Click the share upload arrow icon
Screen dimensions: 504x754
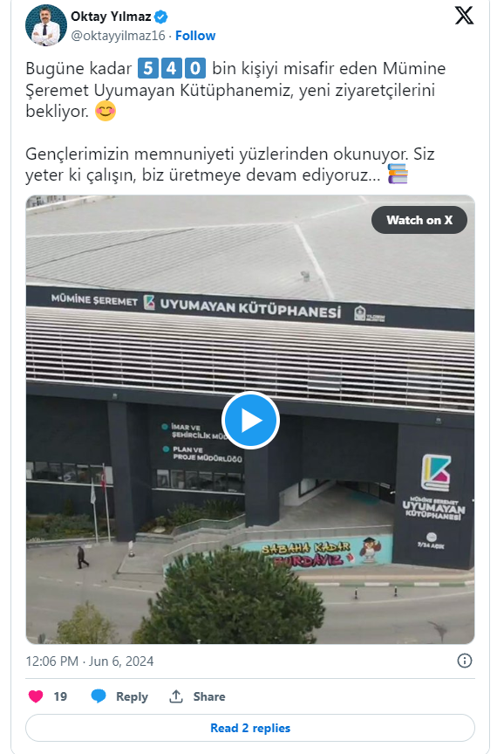[x=176, y=696]
